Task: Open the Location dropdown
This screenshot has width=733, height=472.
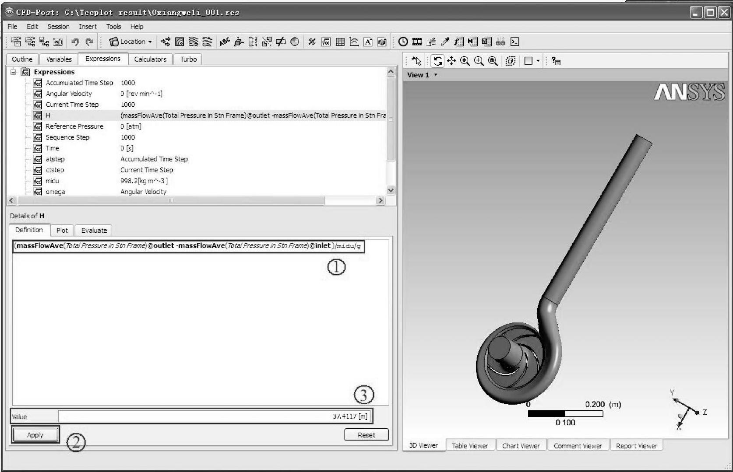Action: coord(130,42)
